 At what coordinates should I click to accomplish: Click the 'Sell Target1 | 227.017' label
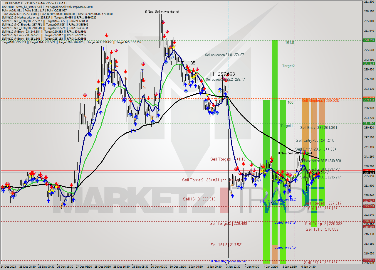click(x=323, y=203)
